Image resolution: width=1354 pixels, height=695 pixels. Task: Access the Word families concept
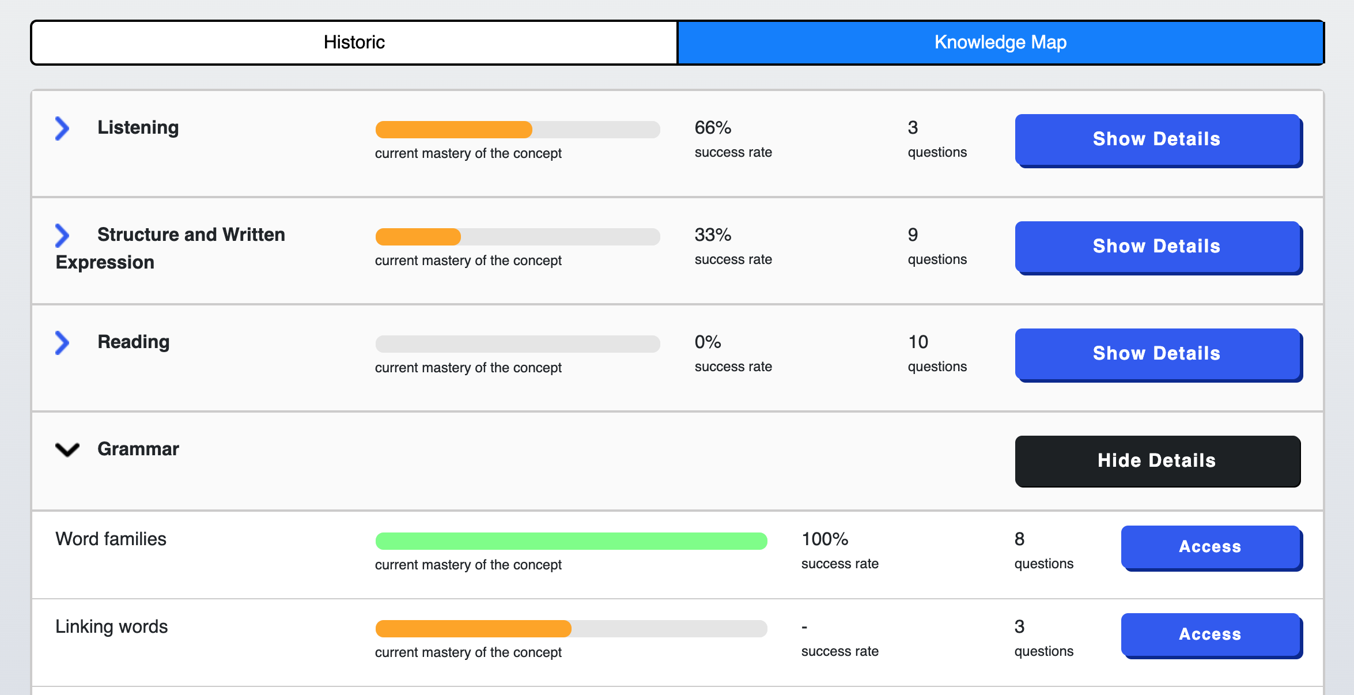tap(1210, 547)
